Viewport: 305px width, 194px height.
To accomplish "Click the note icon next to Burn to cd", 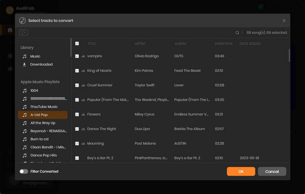I will 25,139.
